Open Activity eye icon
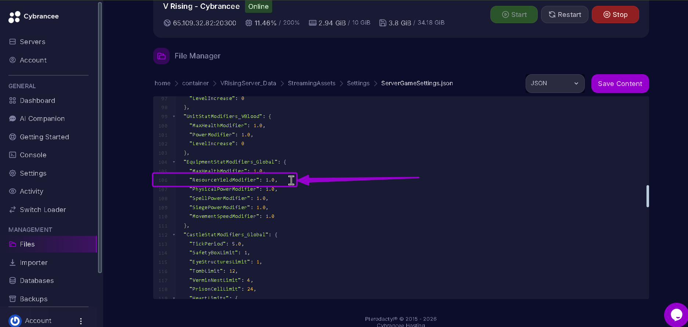688x327 pixels. pos(12,191)
